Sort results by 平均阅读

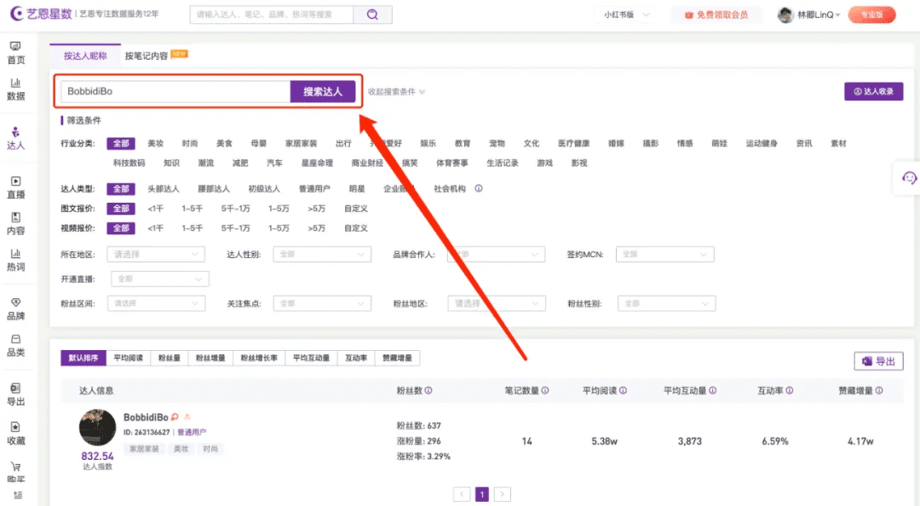129,358
